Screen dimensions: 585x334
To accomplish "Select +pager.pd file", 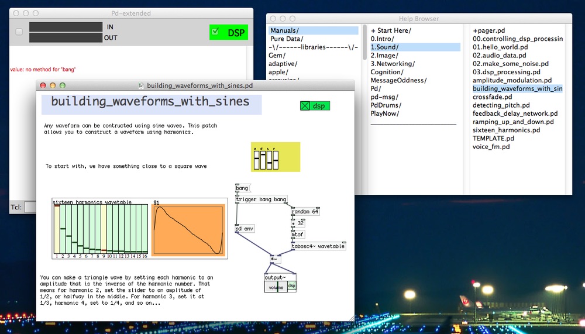I will click(488, 30).
